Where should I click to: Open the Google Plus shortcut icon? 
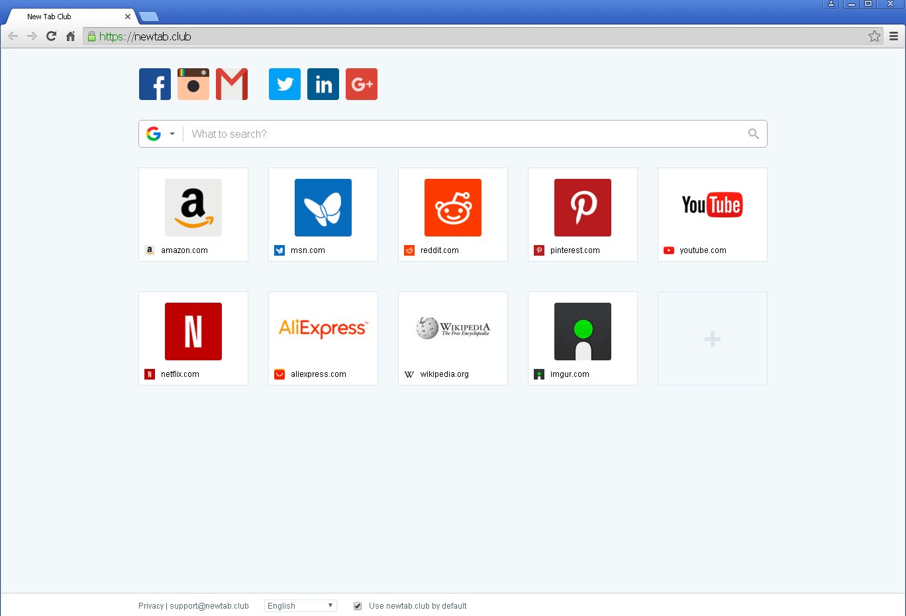[362, 84]
